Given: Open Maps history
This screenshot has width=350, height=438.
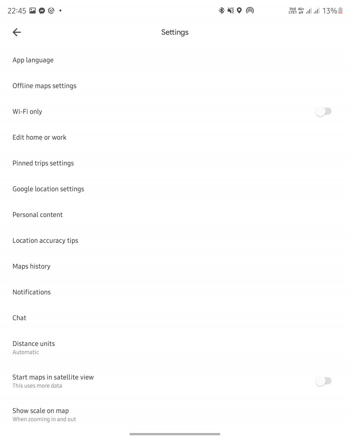Looking at the screenshot, I should pos(32,266).
